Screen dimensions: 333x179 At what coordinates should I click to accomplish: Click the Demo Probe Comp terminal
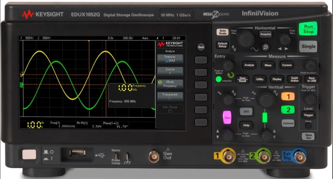pos(116,156)
